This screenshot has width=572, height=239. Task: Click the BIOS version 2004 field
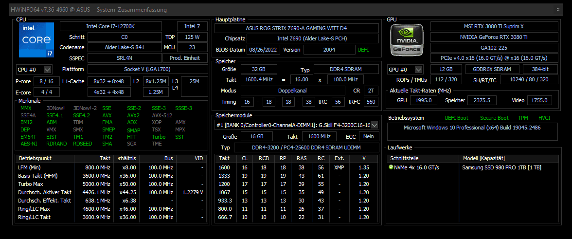329,50
